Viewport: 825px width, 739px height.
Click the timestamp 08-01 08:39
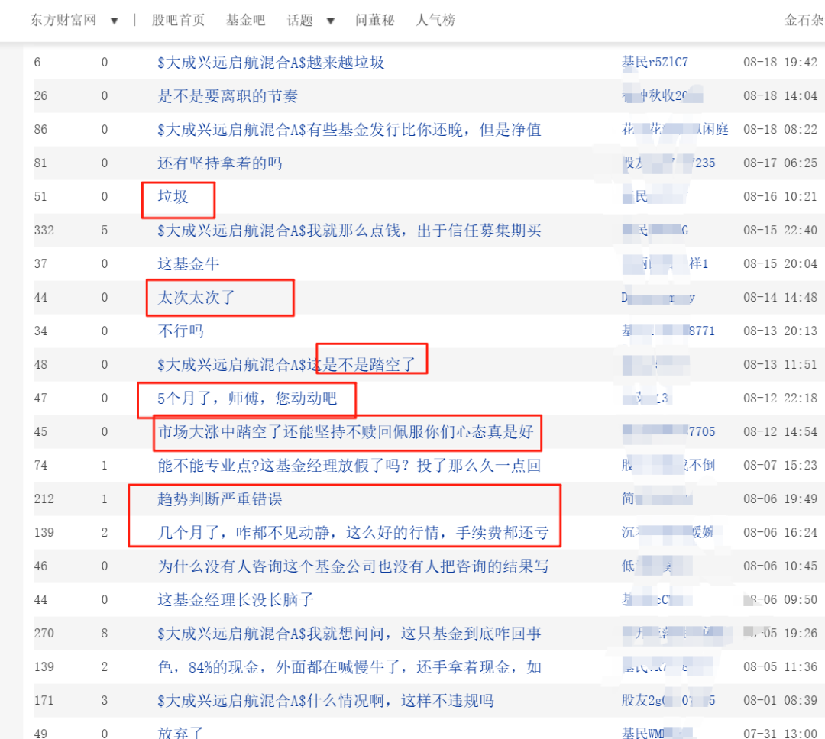tap(780, 701)
